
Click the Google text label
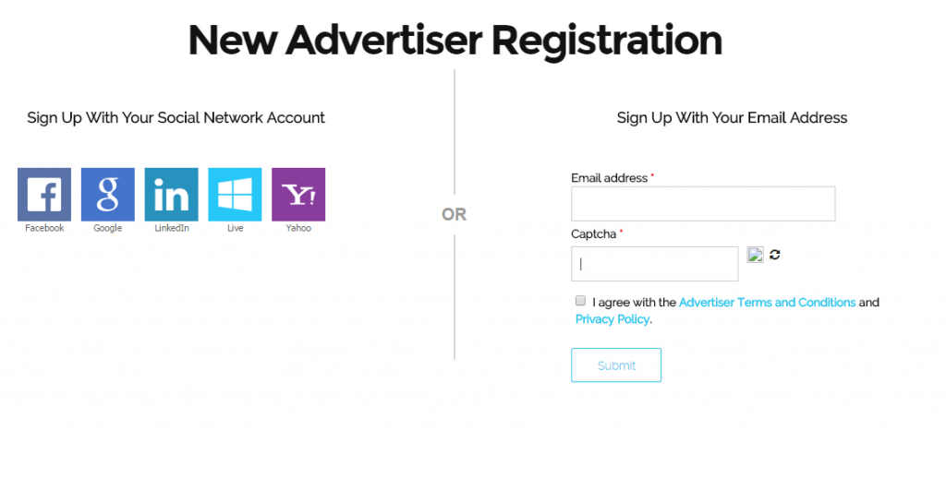(108, 228)
